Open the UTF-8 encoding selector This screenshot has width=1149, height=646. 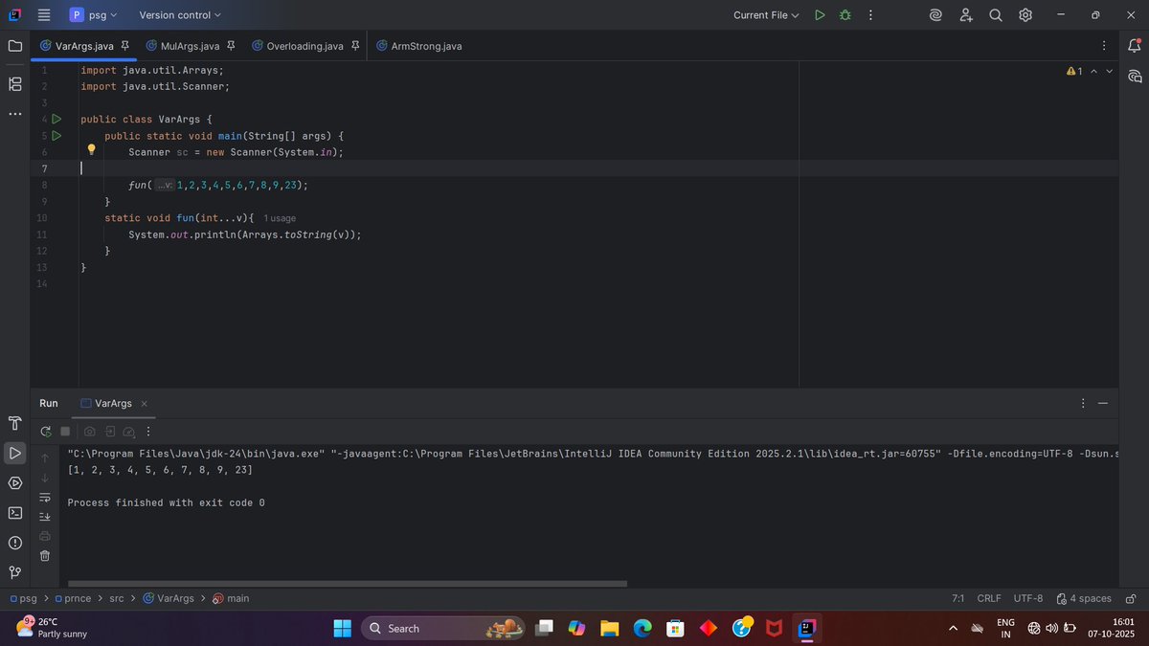(1028, 598)
